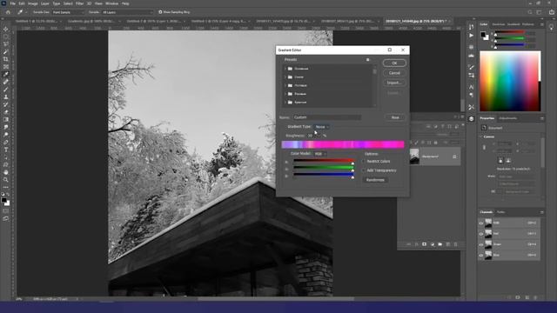
Task: Click the Roughness percentage field
Action: point(313,136)
